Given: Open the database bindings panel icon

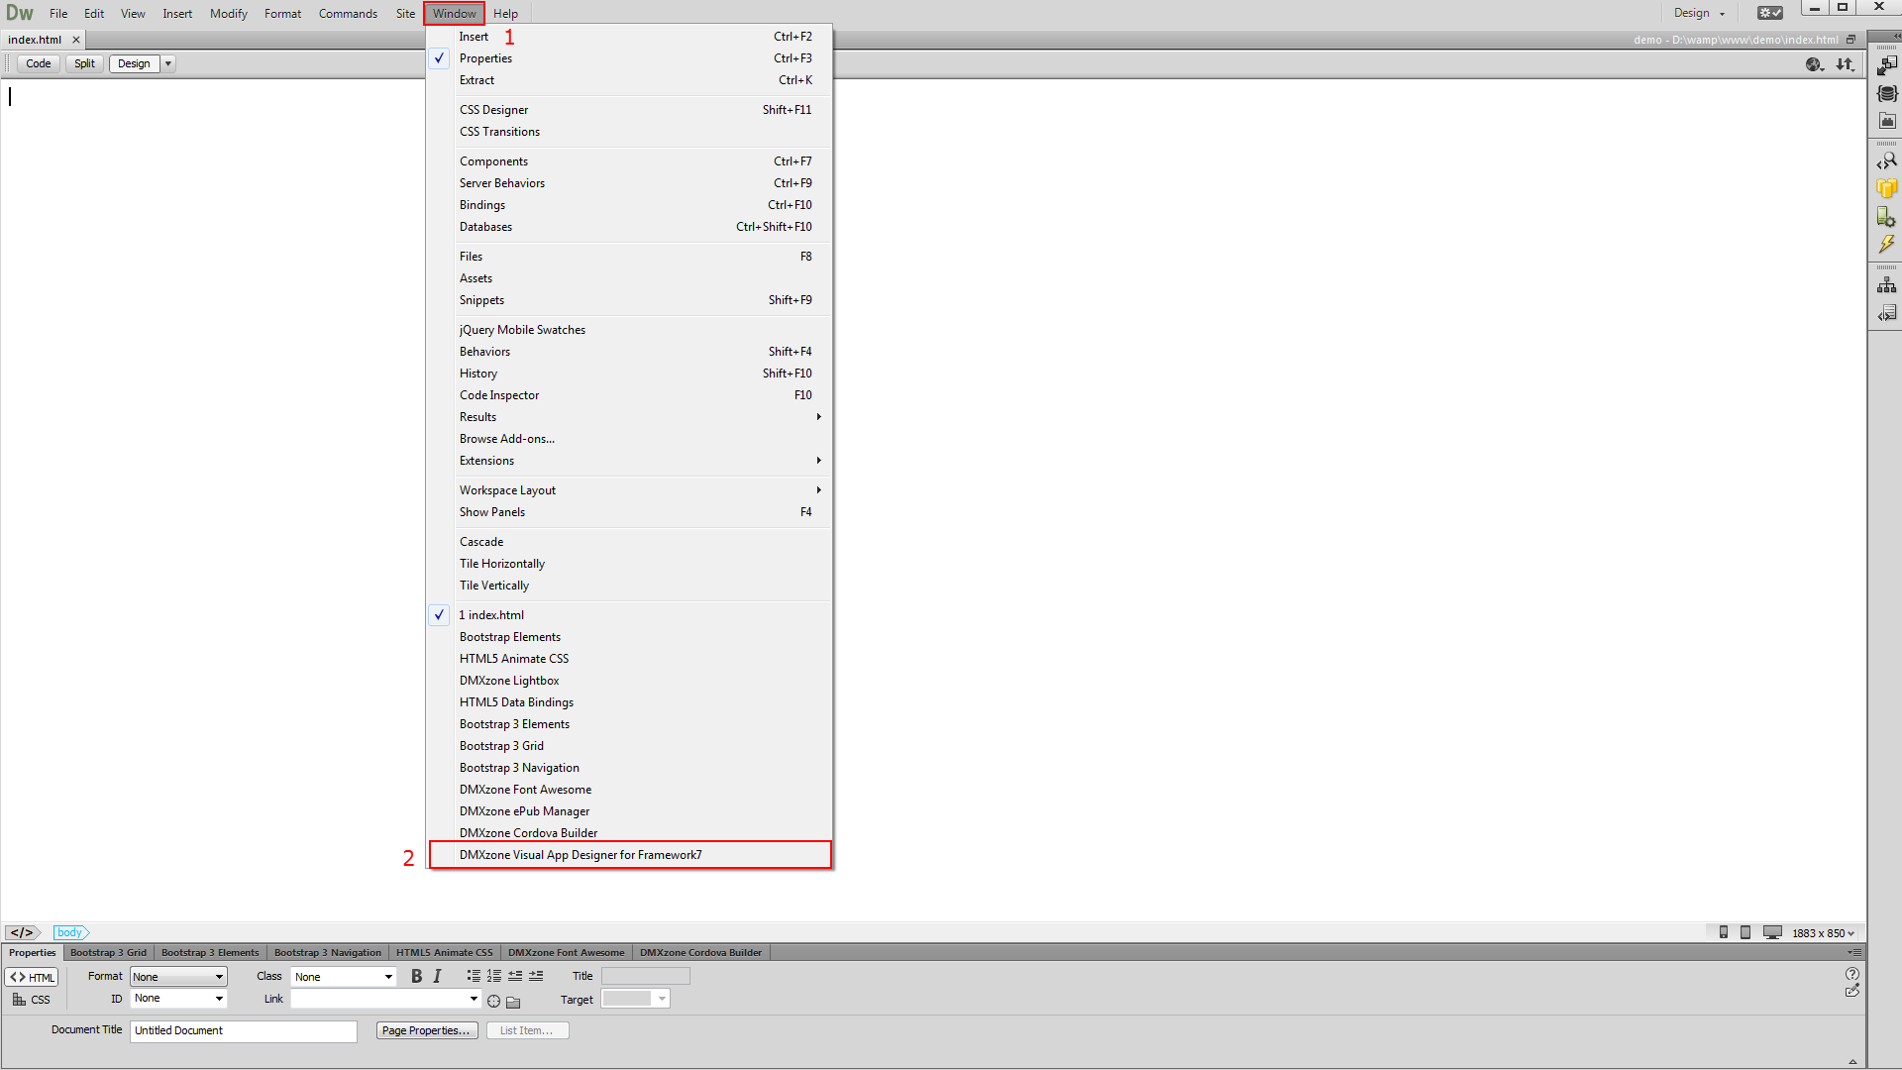Looking at the screenshot, I should pyautogui.click(x=1887, y=93).
